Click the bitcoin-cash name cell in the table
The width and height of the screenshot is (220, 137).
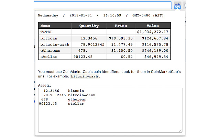55,45
